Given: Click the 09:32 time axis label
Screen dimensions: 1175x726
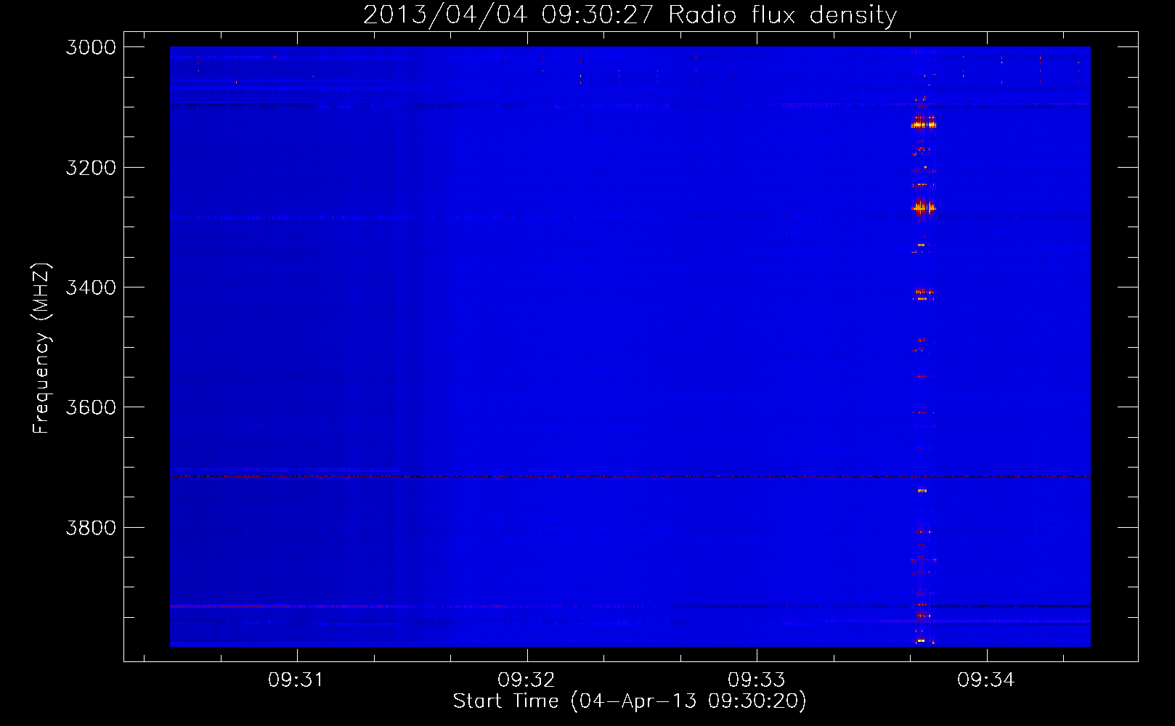Looking at the screenshot, I should pyautogui.click(x=526, y=680).
